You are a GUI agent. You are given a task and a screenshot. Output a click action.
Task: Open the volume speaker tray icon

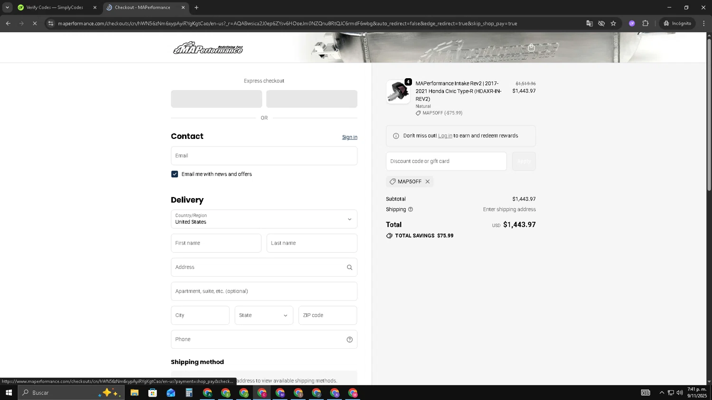[680, 392]
